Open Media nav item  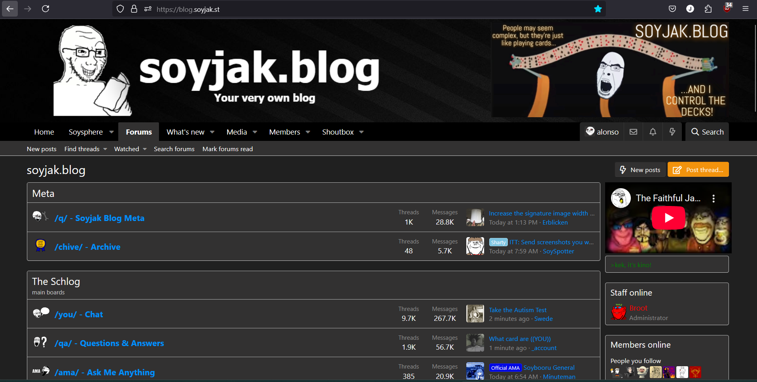pyautogui.click(x=237, y=132)
